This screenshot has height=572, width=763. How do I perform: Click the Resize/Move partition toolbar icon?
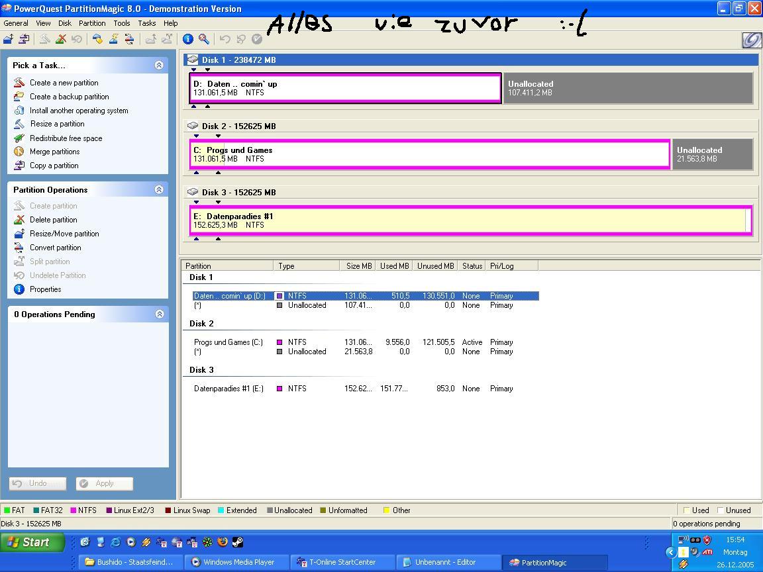pyautogui.click(x=8, y=39)
